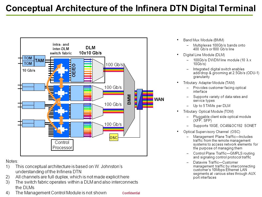This screenshot has width=262, height=197.
Task: Select 'Multiplexes 100Gb/s bands' sub-bullet
Action: click(x=219, y=47)
